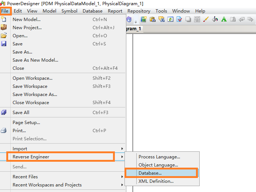Click the Check Model toolbar icon
Image resolution: width=256 pixels, height=192 pixels.
(x=179, y=19)
